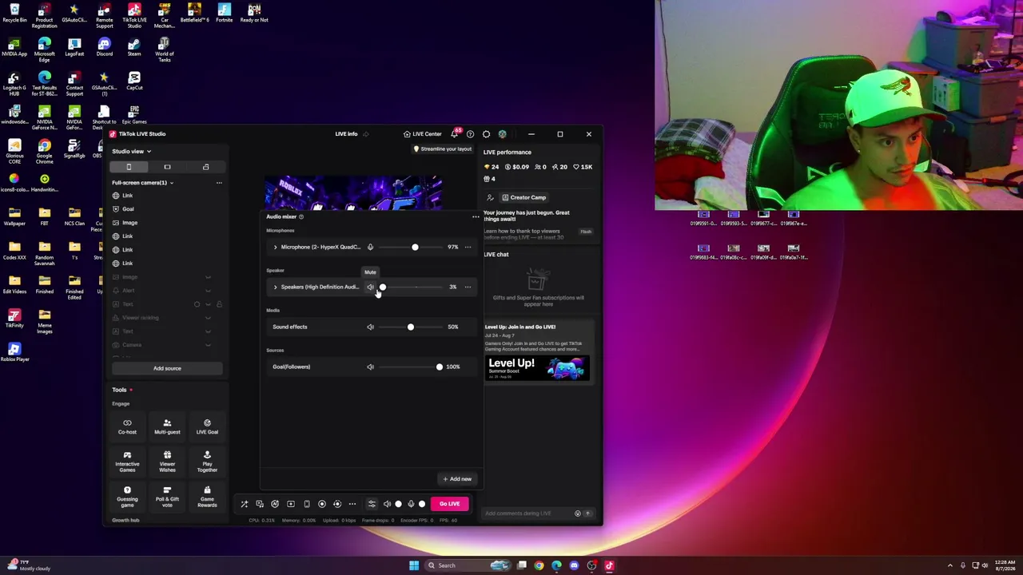Mute the Sound effects channel
The width and height of the screenshot is (1023, 575).
click(x=370, y=327)
